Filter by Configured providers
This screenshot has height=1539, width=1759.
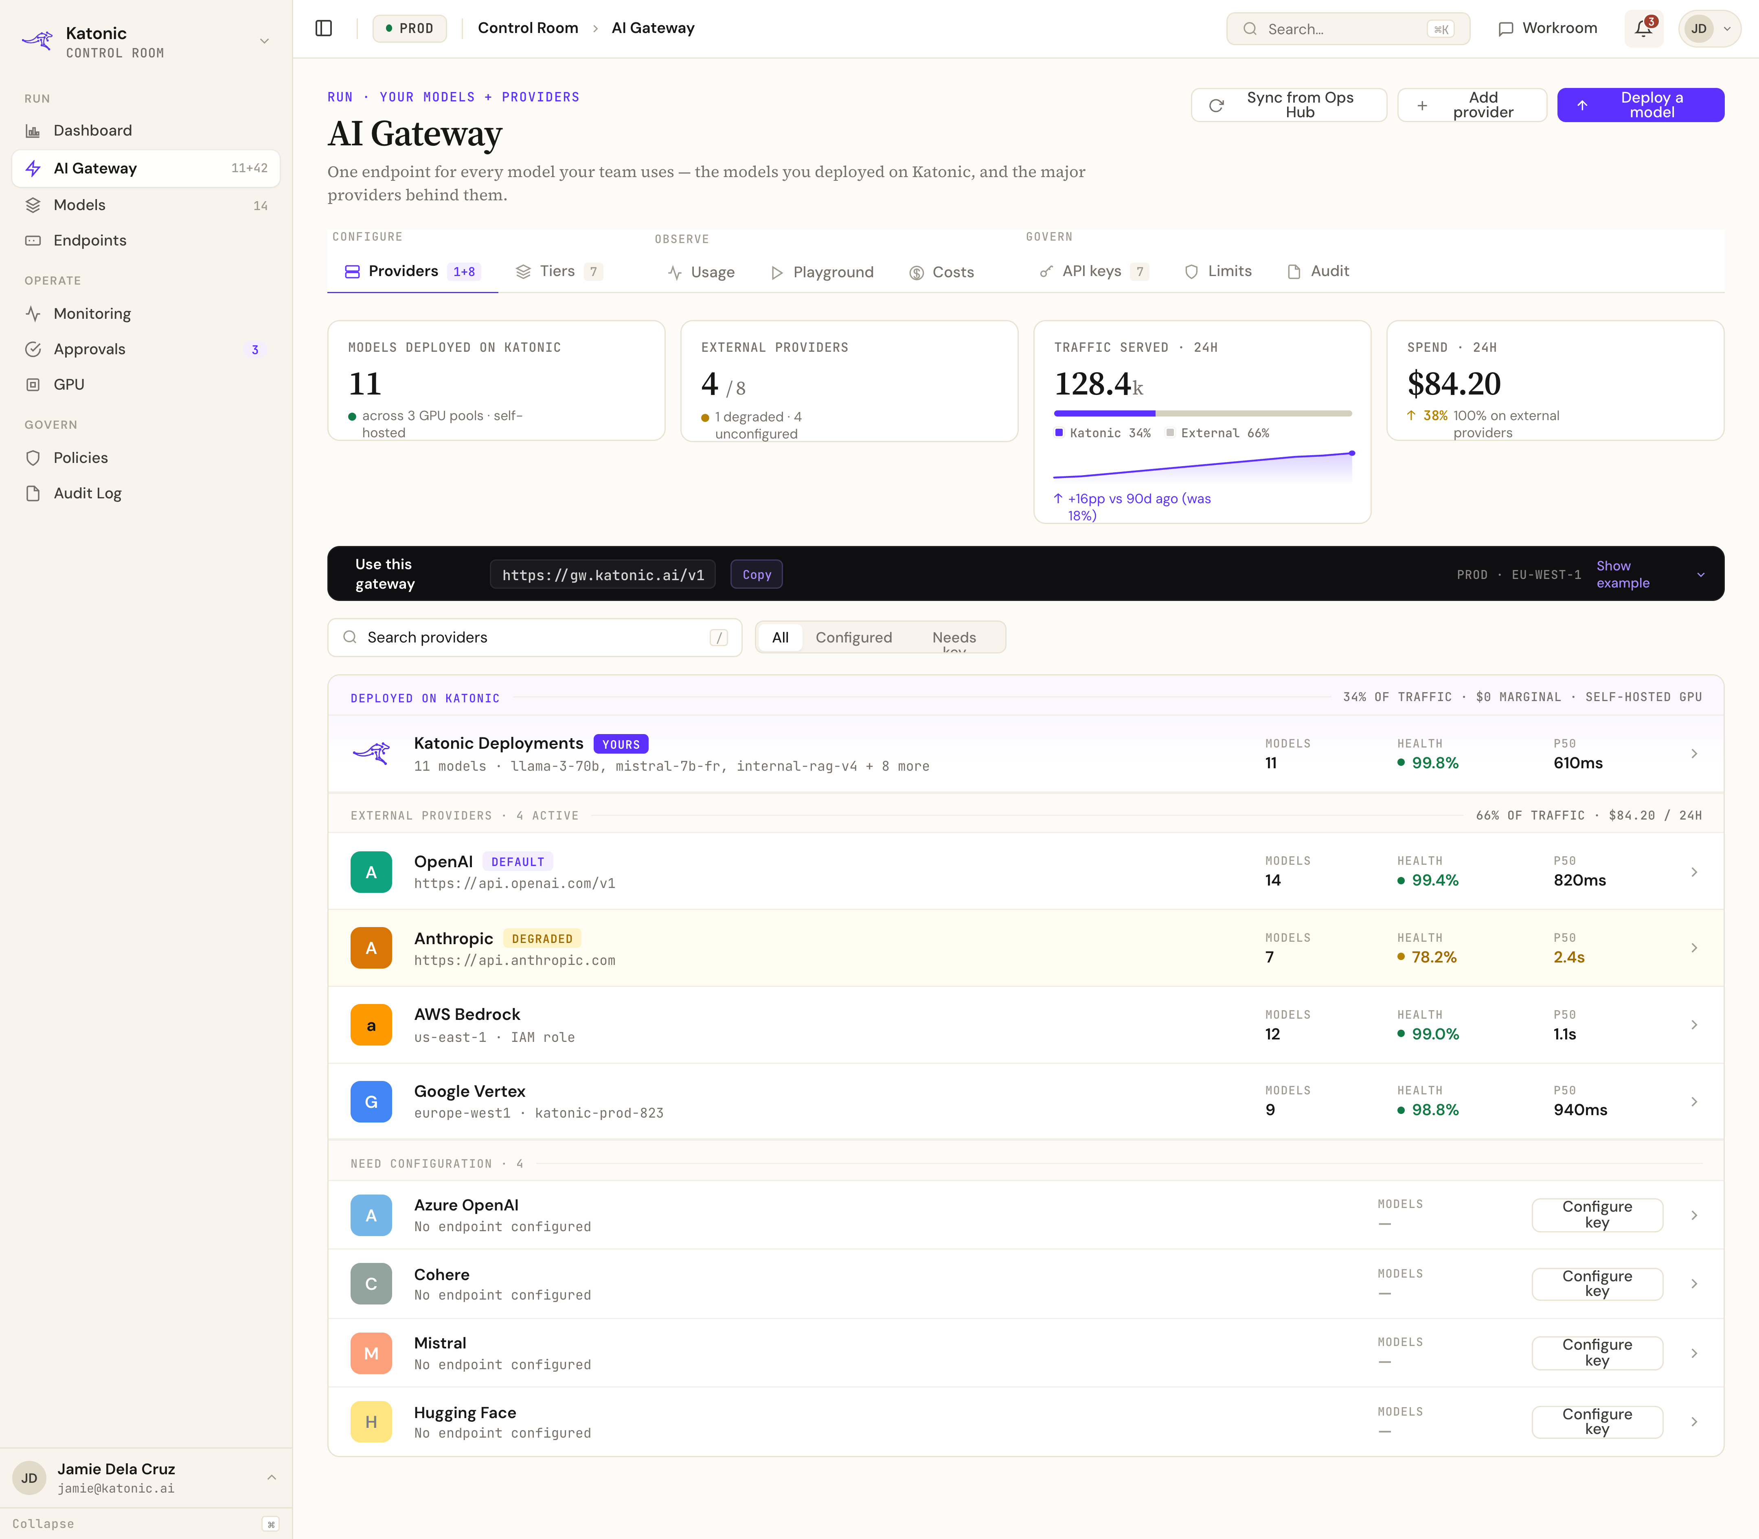coord(854,637)
